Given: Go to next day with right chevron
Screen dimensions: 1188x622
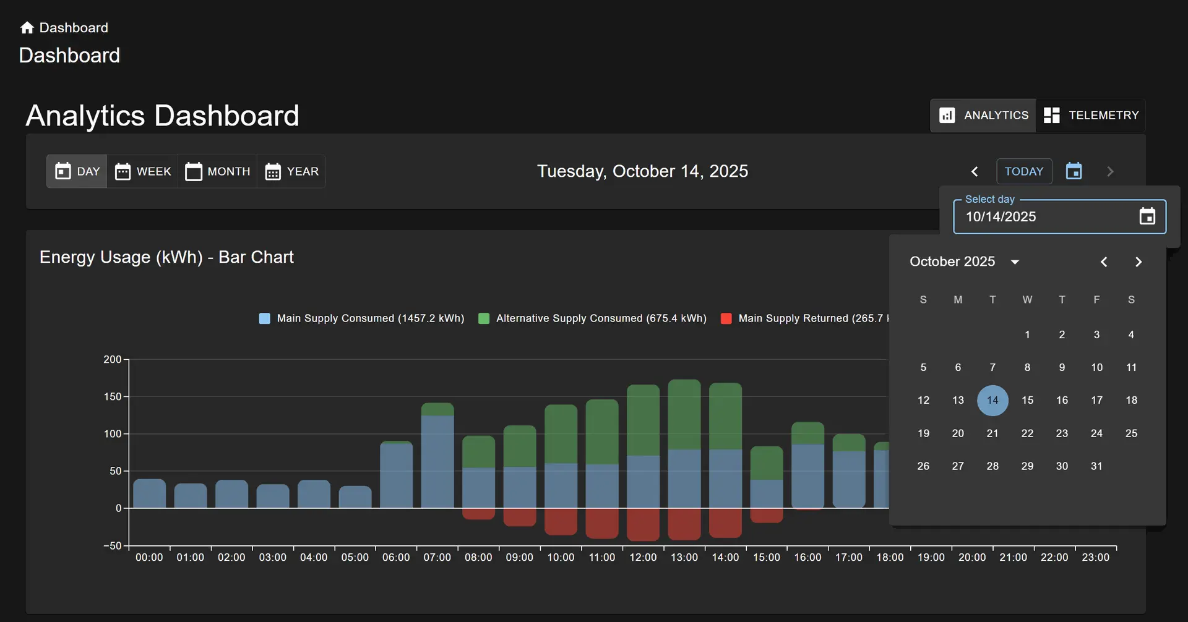Looking at the screenshot, I should 1109,171.
